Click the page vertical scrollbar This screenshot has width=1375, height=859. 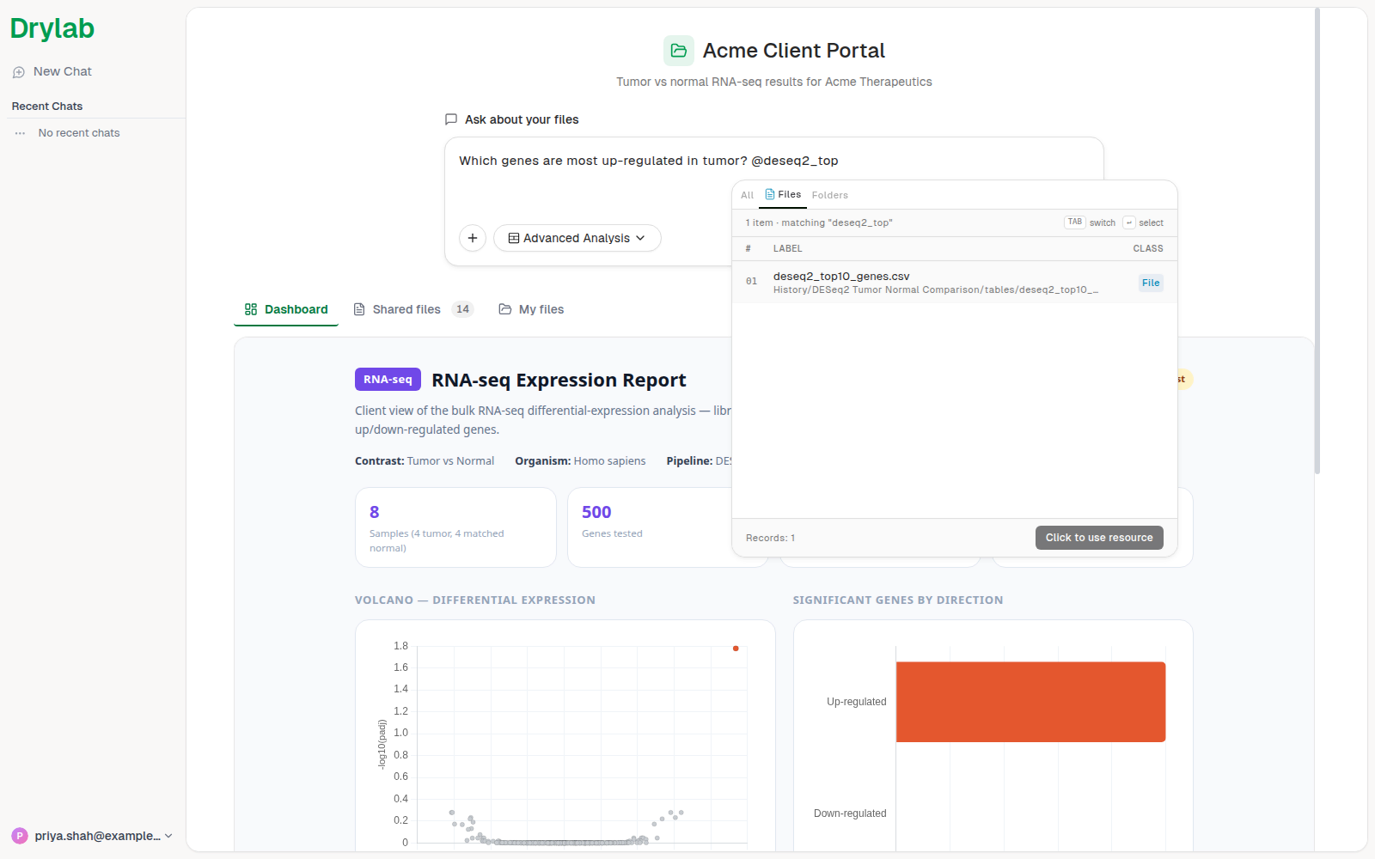[1317, 241]
